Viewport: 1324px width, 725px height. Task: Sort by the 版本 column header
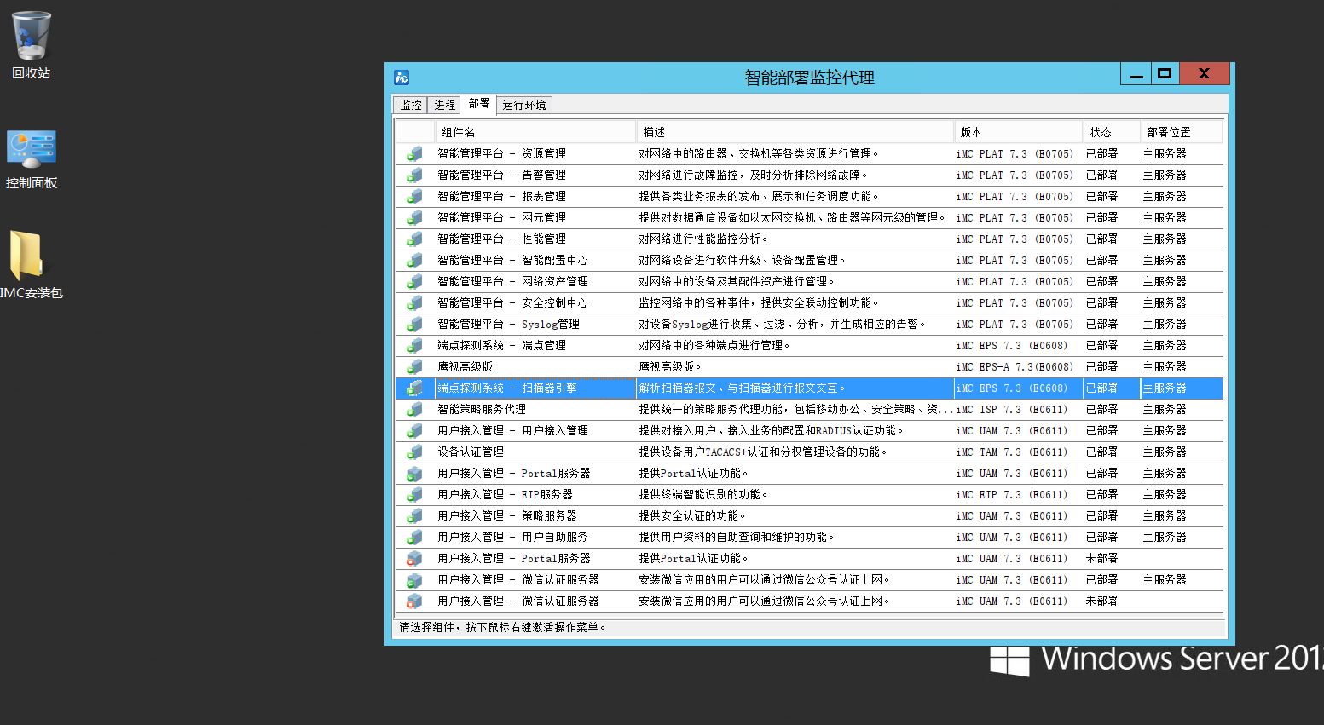pos(1018,132)
